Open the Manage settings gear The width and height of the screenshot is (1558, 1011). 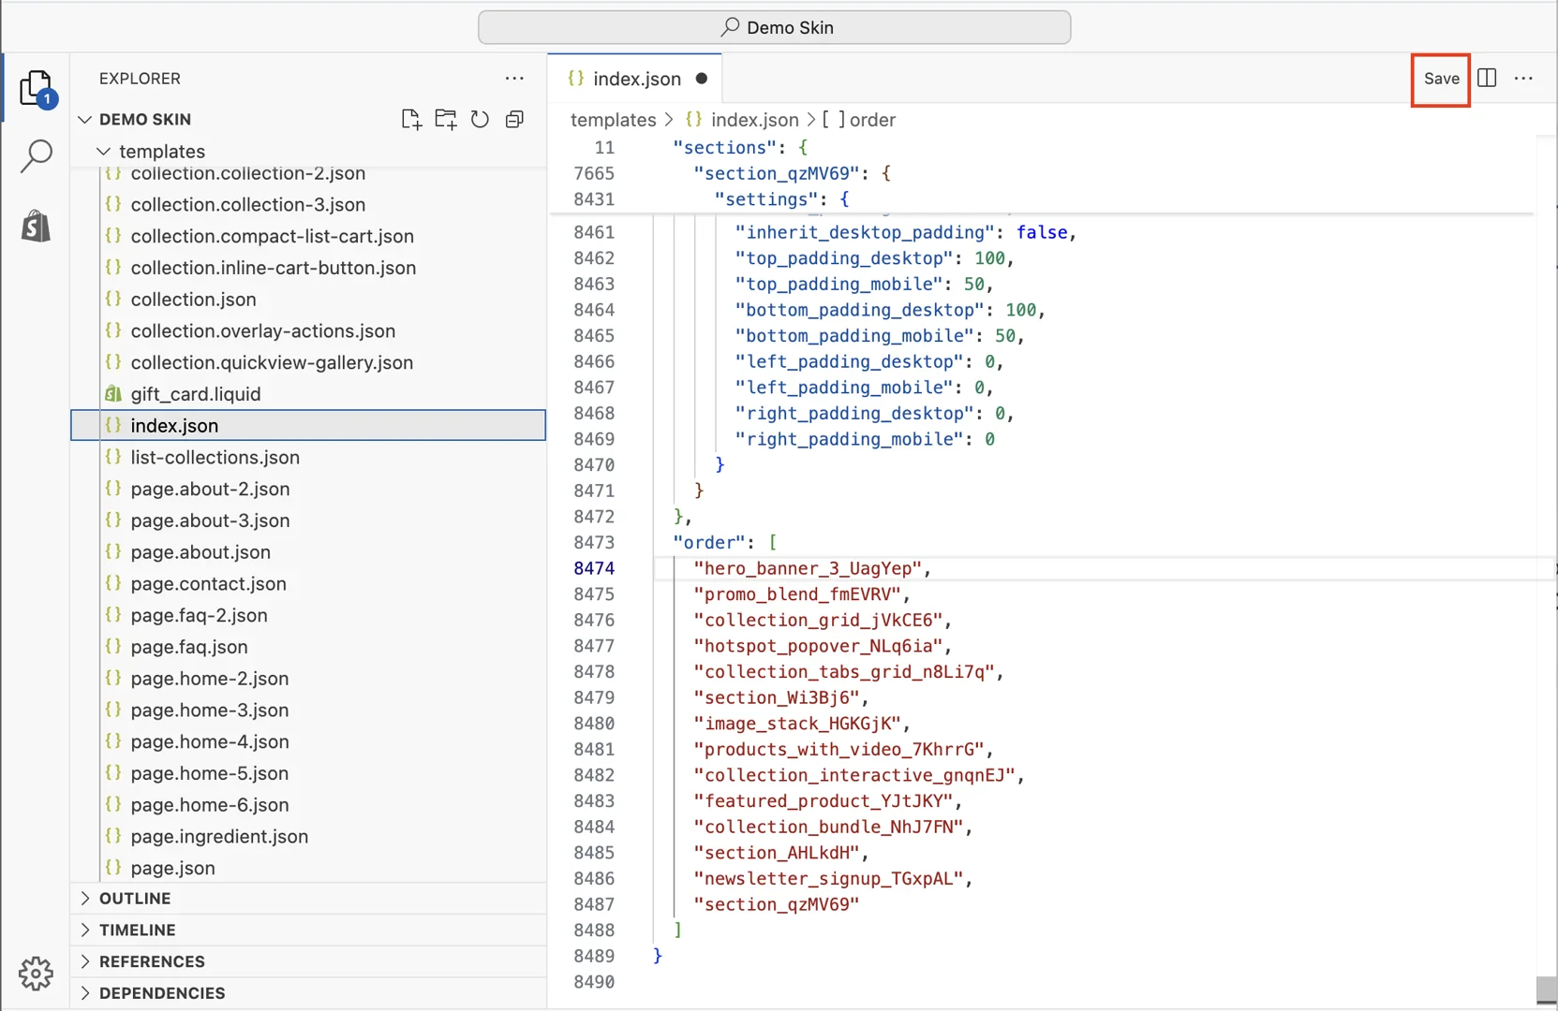pos(36,974)
